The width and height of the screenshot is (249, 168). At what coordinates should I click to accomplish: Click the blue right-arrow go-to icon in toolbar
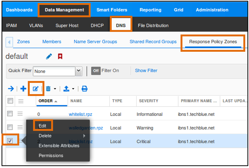coord(11,88)
